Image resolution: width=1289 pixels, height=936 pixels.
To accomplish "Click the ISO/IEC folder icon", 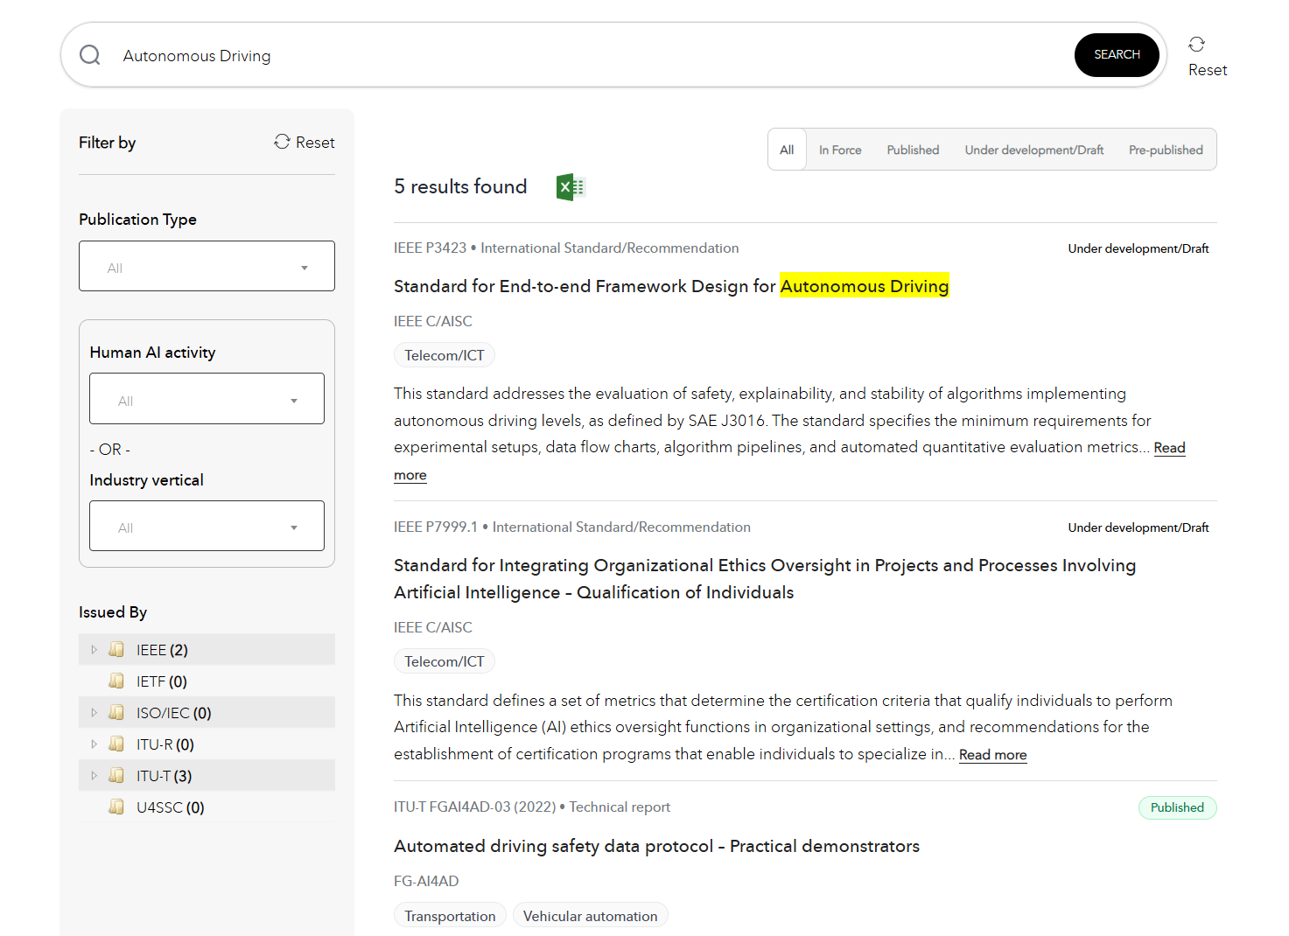I will (x=116, y=713).
